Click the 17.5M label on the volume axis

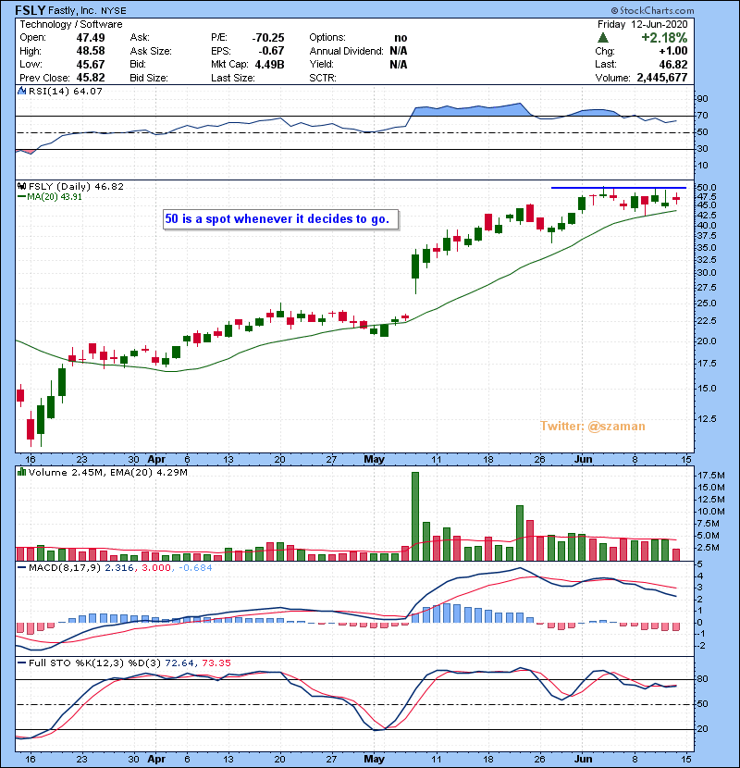pos(711,475)
